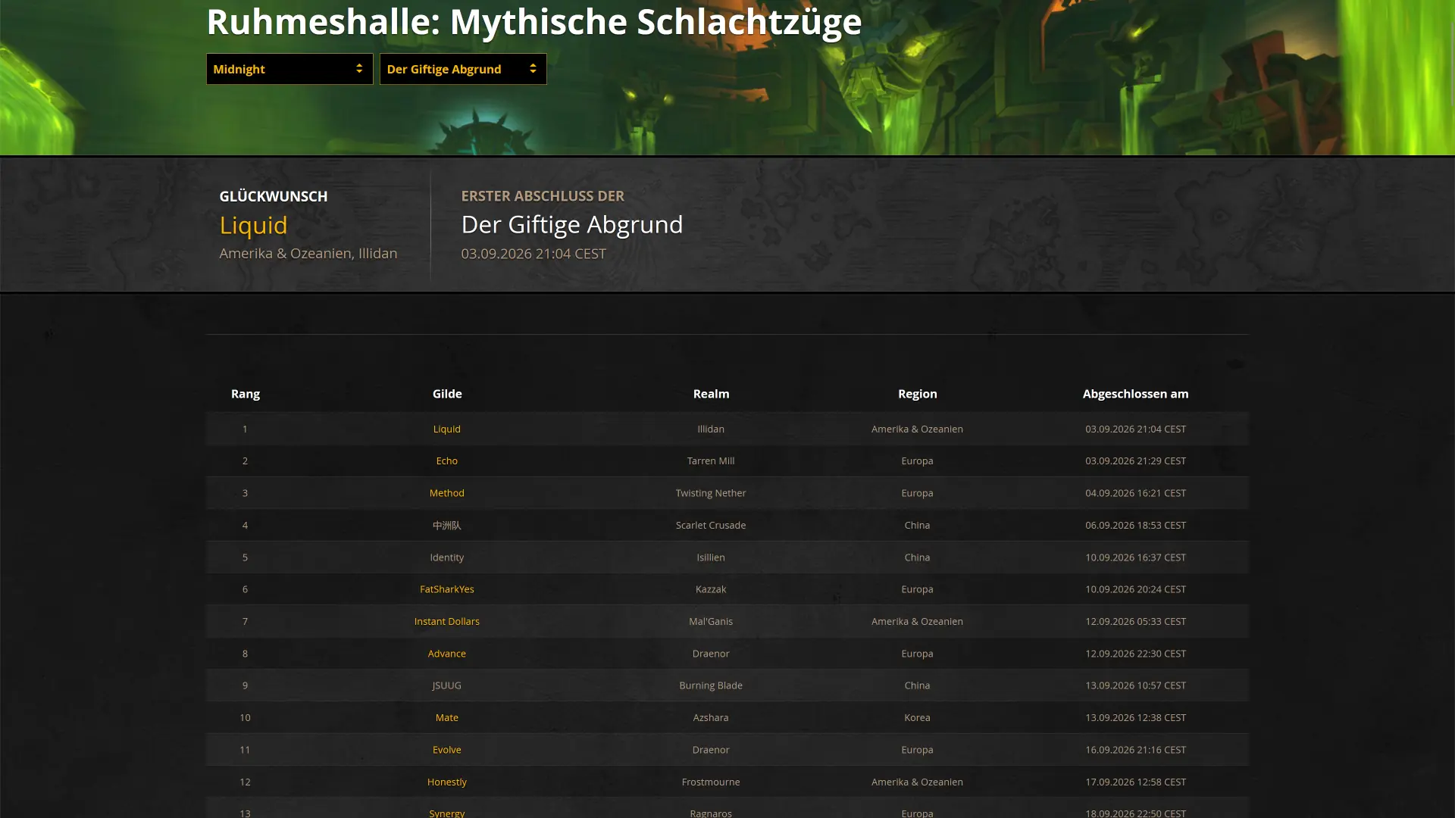Image resolution: width=1455 pixels, height=818 pixels.
Task: Open the Advance guild link
Action: click(446, 654)
